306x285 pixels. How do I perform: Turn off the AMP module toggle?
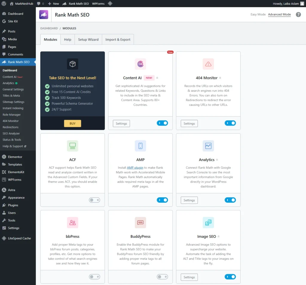(162, 200)
